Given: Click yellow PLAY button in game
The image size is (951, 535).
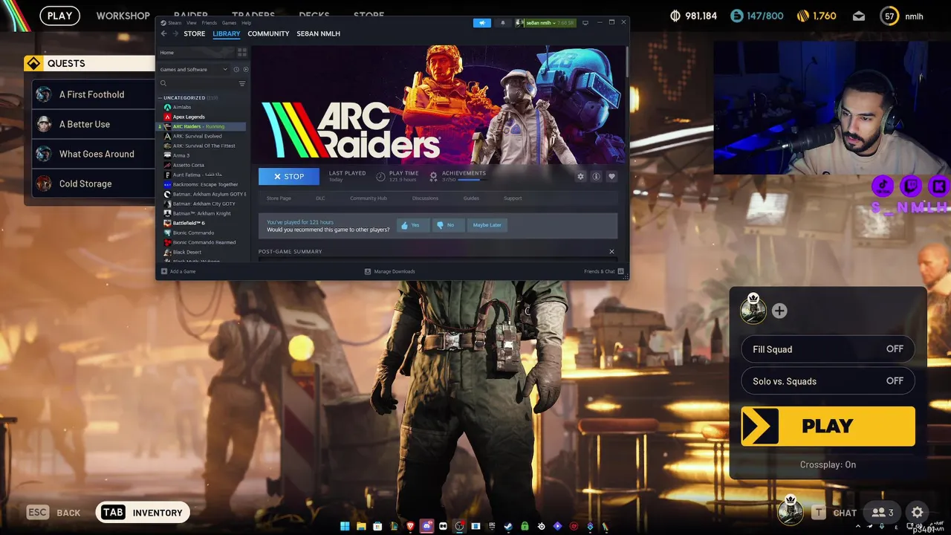Looking at the screenshot, I should (828, 426).
